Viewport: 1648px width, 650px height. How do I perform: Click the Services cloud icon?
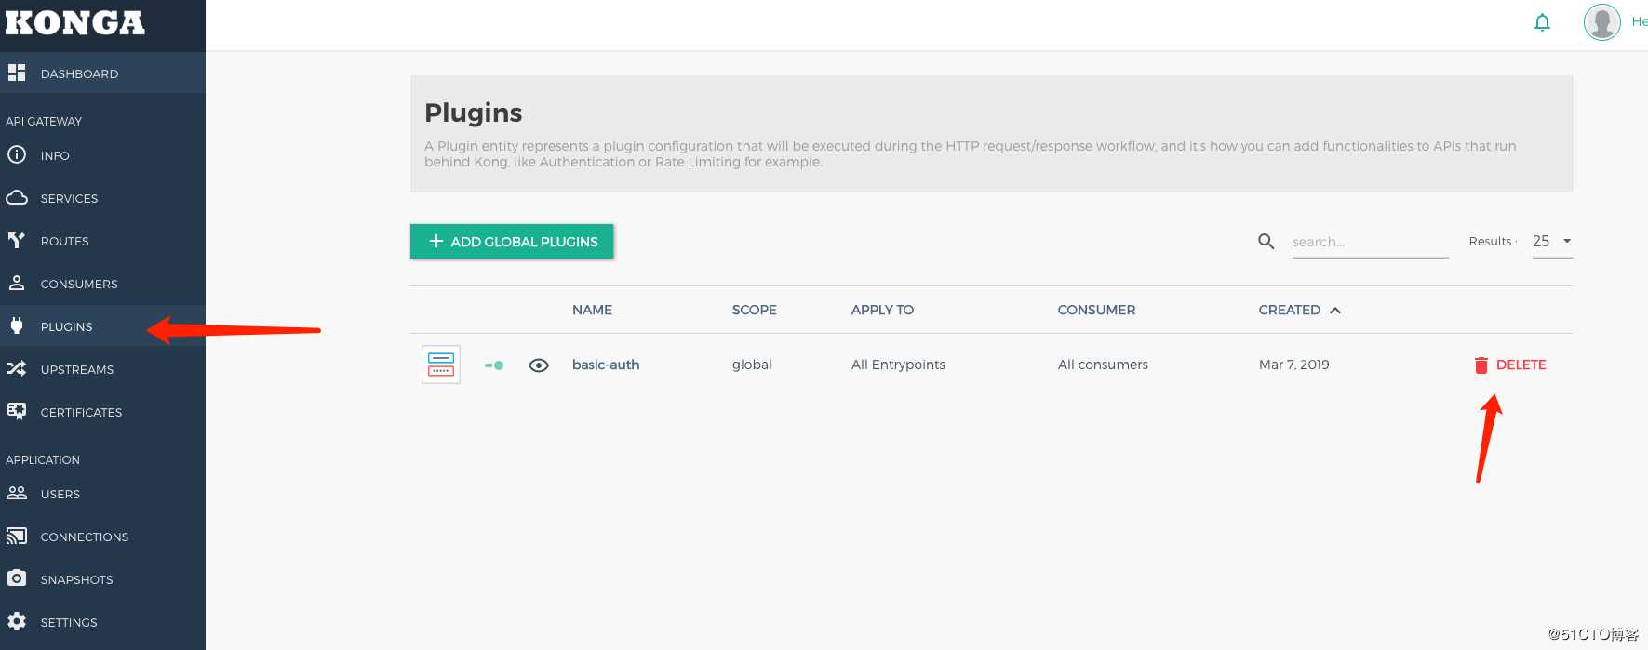[x=17, y=197]
